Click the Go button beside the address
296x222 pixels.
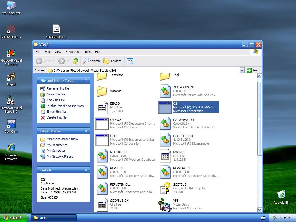(x=252, y=70)
